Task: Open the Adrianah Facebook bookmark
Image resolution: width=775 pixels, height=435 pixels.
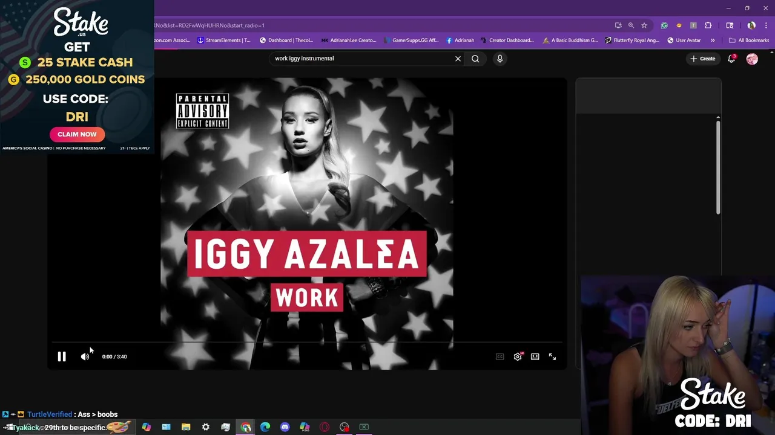Action: [460, 40]
